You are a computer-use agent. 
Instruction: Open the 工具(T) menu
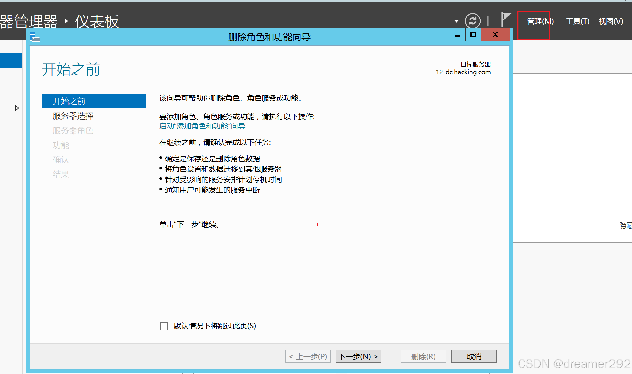click(577, 21)
